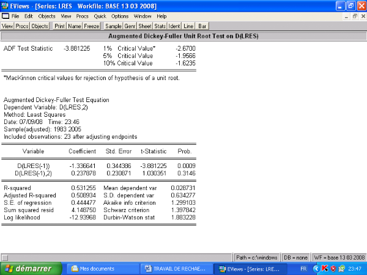
Task: Click the 10% critical value -1.6235
Action: [185, 63]
